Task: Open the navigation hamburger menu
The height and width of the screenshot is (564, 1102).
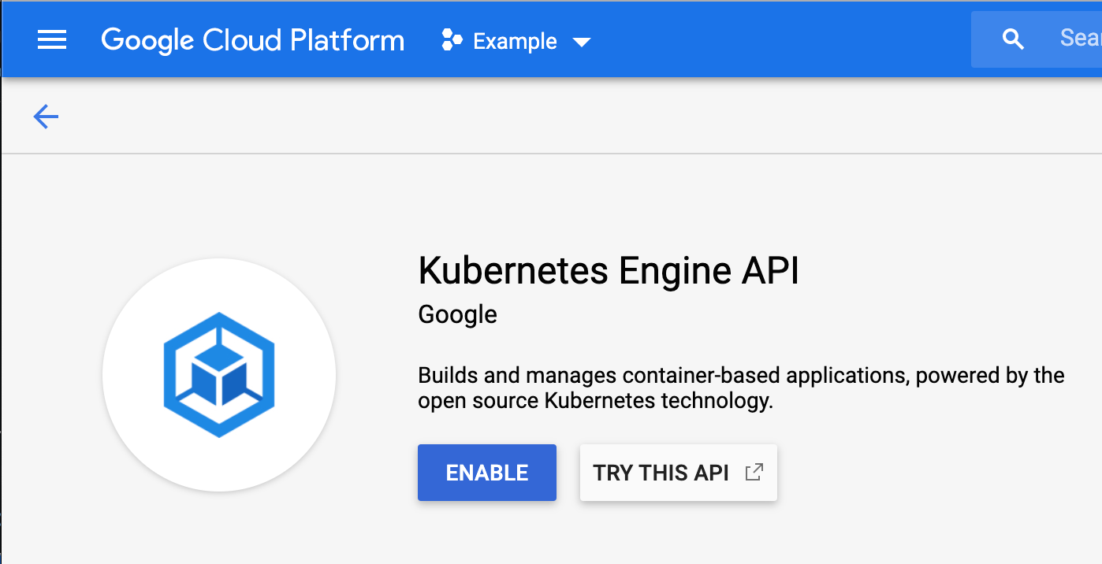Action: point(52,39)
